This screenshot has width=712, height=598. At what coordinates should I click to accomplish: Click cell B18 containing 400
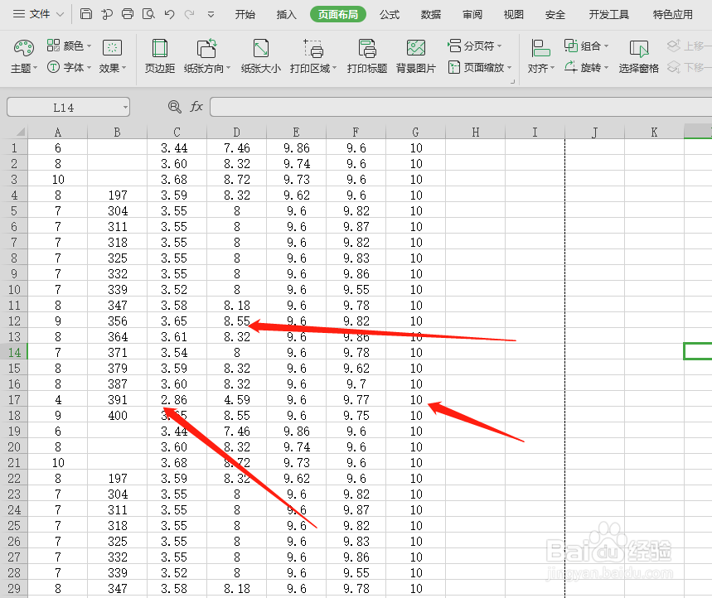pyautogui.click(x=117, y=416)
